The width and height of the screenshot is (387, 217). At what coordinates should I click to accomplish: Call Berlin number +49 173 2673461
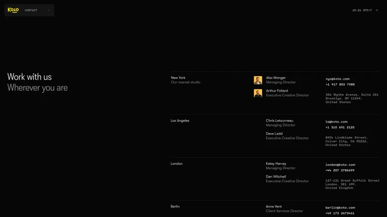tap(340, 213)
